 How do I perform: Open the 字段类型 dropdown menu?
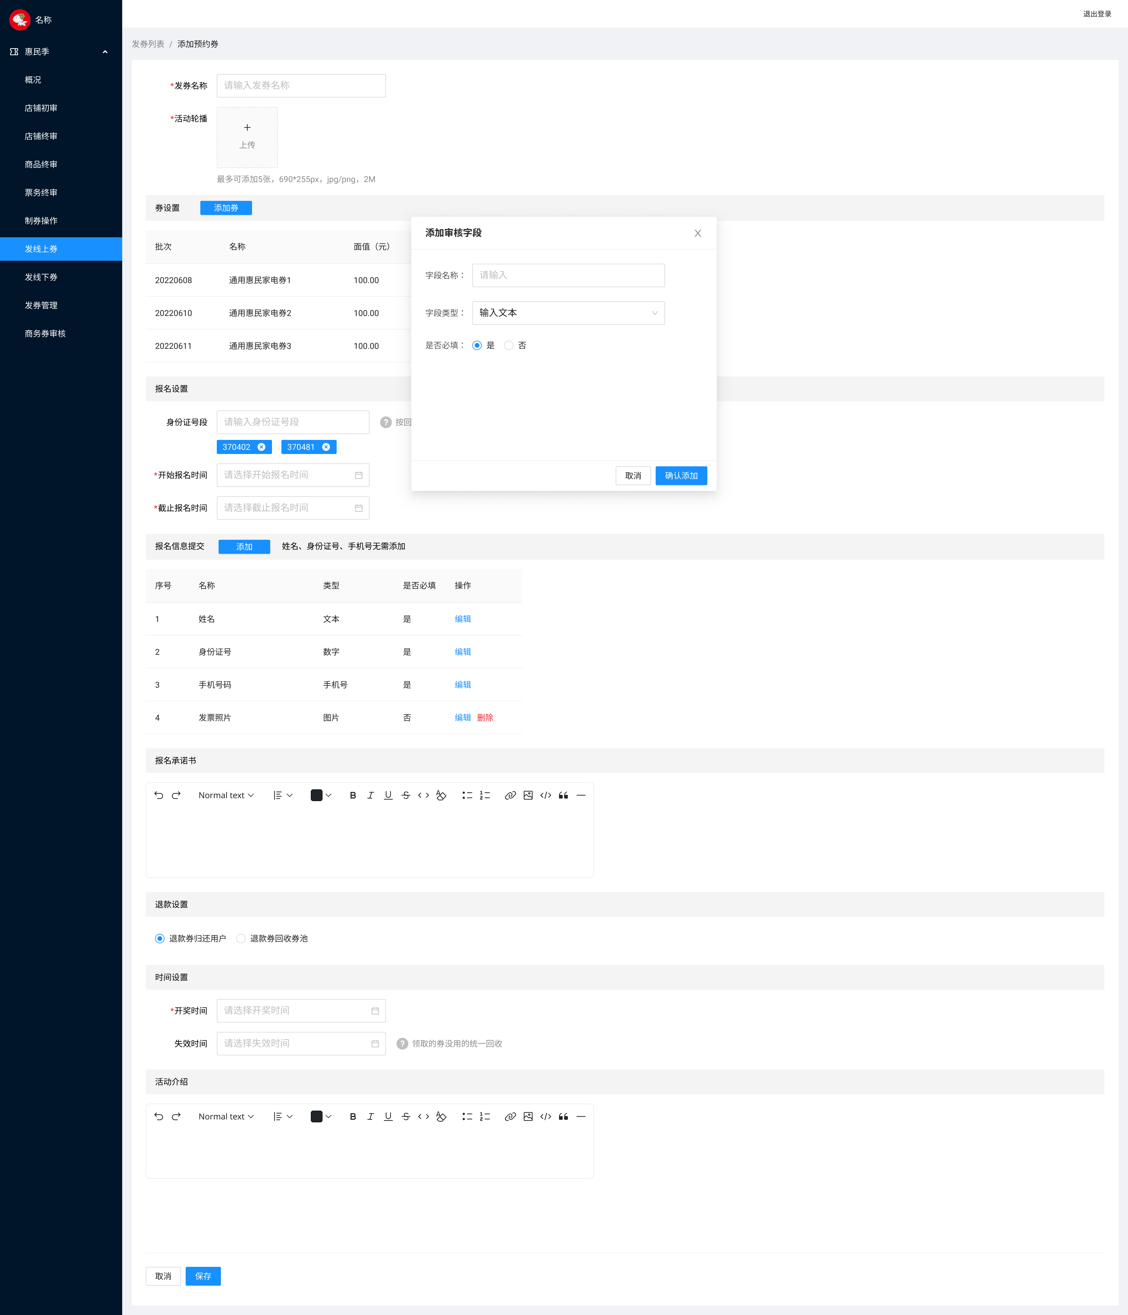coord(567,312)
